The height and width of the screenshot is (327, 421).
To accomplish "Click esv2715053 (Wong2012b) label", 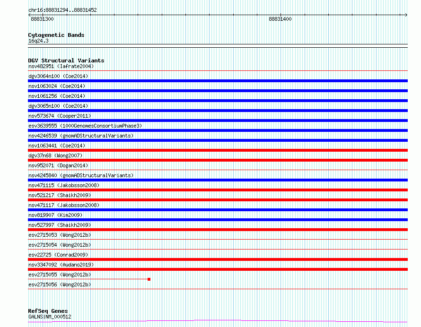I will pos(60,235).
